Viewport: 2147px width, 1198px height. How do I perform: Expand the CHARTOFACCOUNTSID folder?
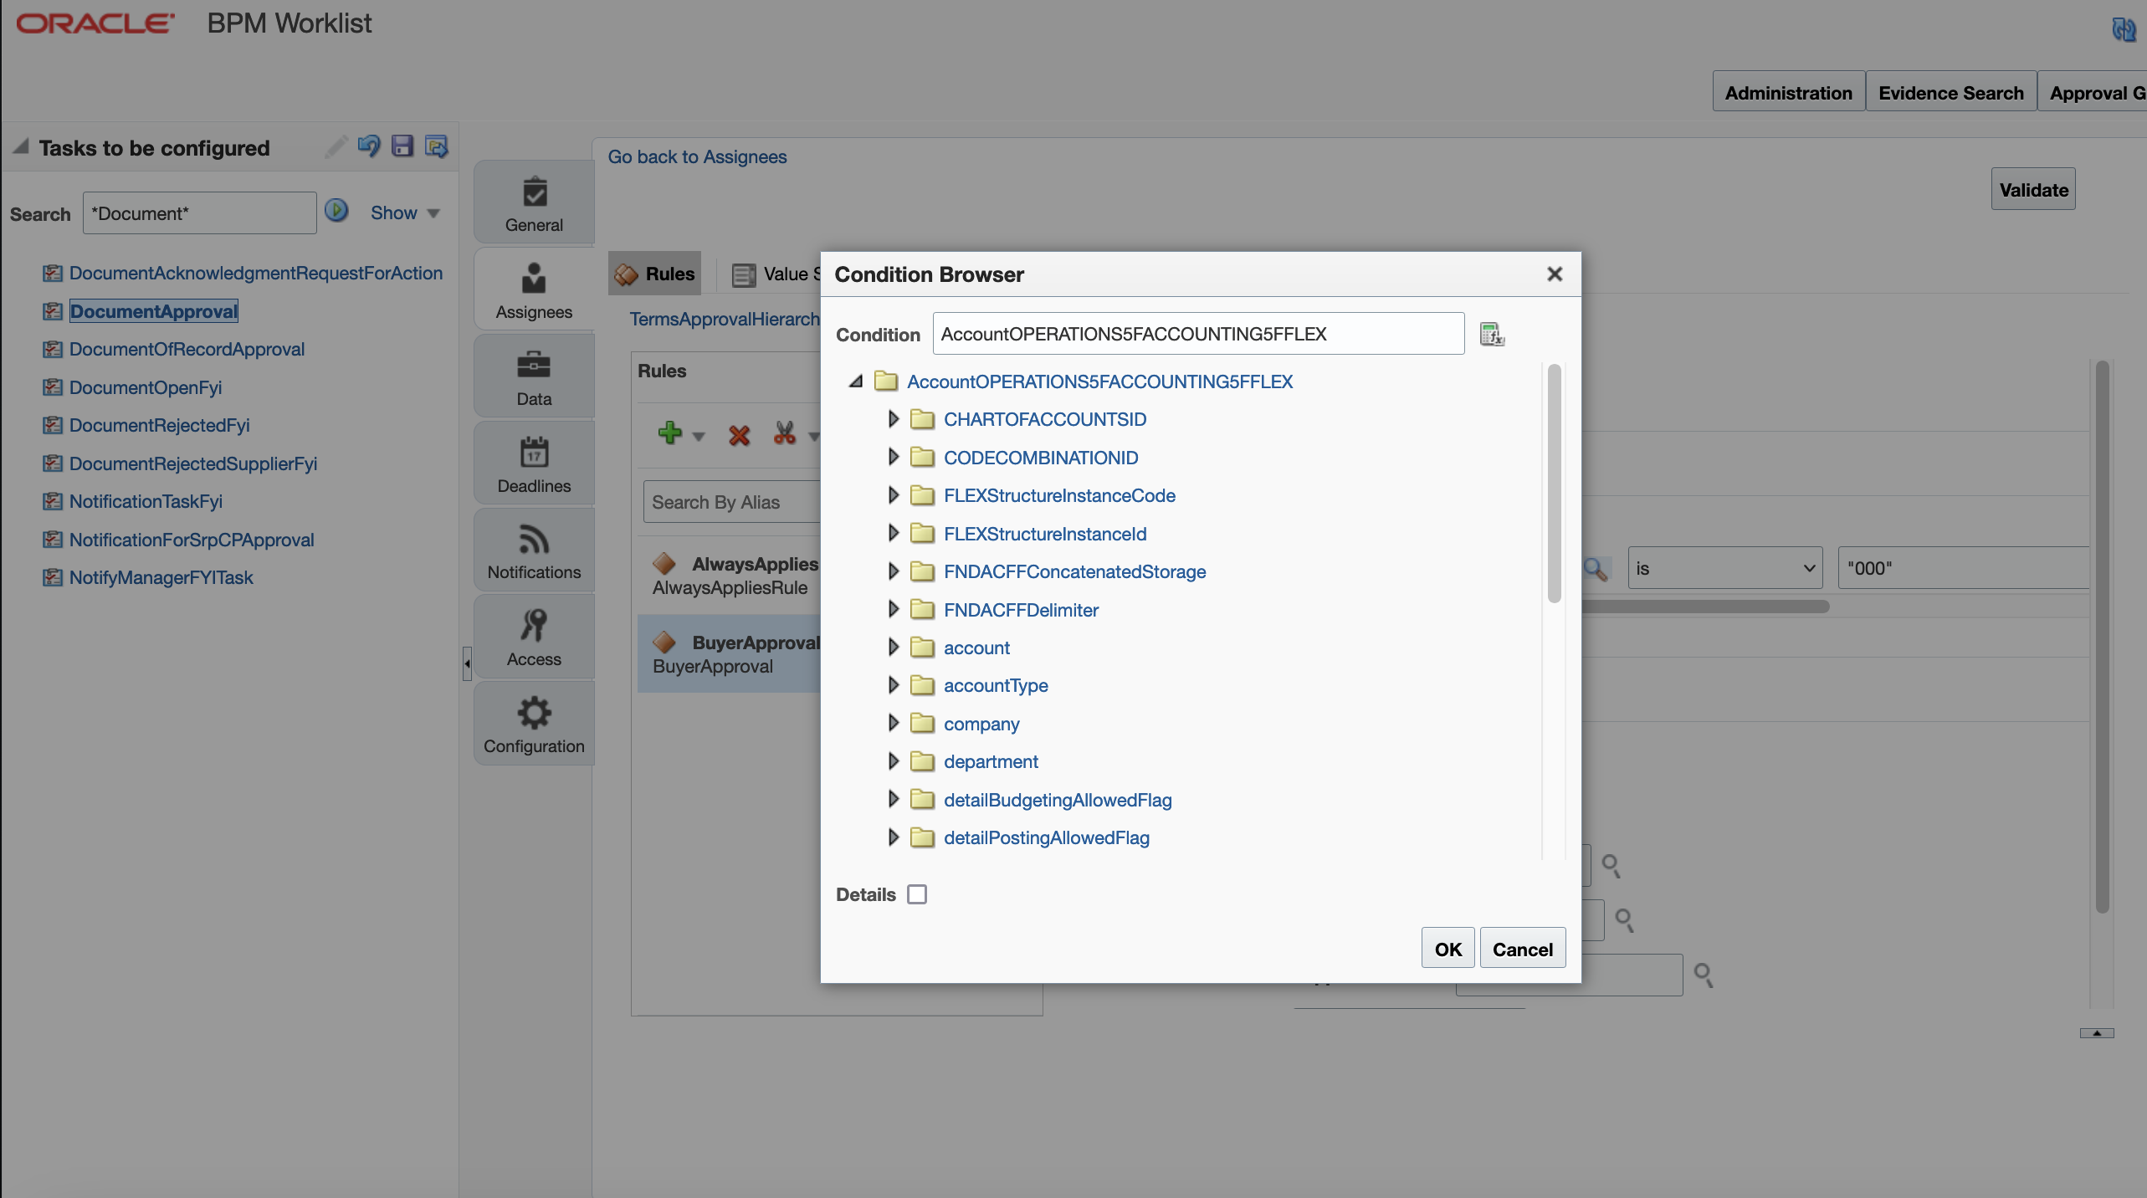tap(893, 419)
